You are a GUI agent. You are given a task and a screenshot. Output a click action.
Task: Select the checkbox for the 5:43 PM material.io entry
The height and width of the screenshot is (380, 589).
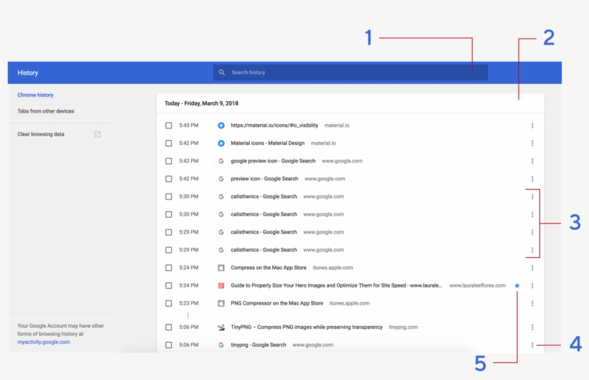169,126
